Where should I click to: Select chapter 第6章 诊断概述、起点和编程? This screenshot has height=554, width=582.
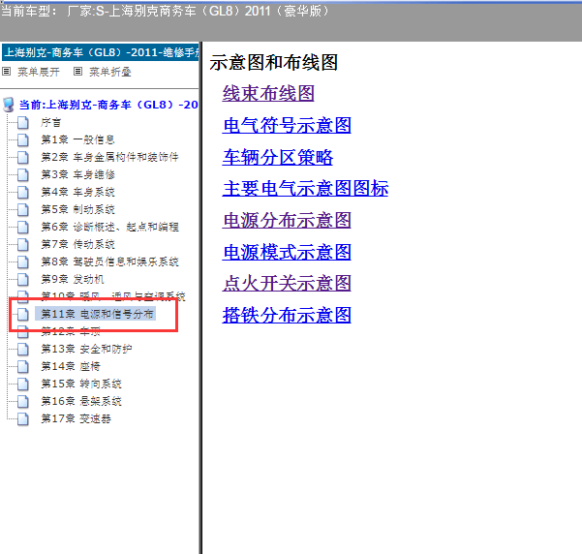tap(109, 227)
